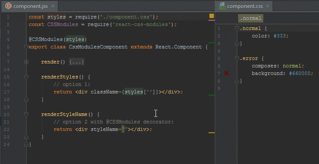Click green stripe marker near line 4
The image size is (319, 164).
[x=212, y=43]
